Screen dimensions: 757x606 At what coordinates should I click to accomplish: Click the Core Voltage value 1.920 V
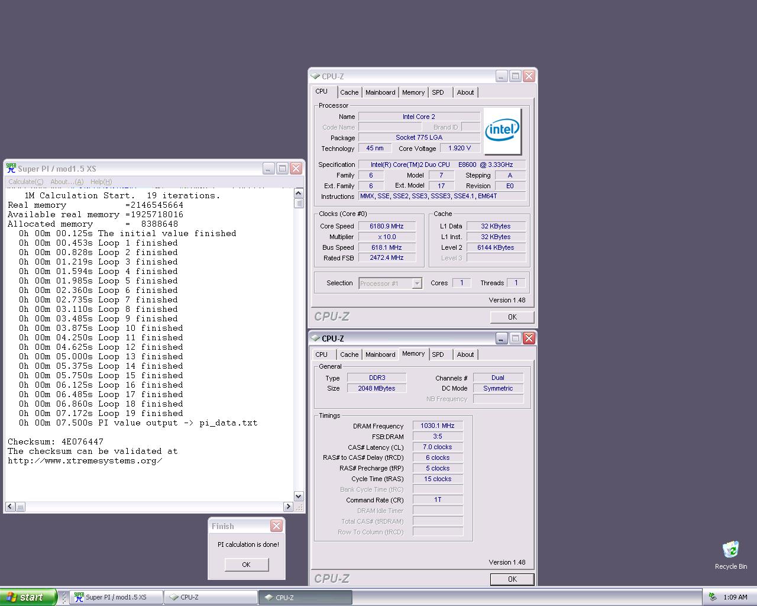coord(460,148)
